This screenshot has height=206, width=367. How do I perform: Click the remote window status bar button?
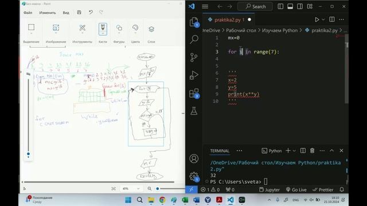(x=191, y=189)
